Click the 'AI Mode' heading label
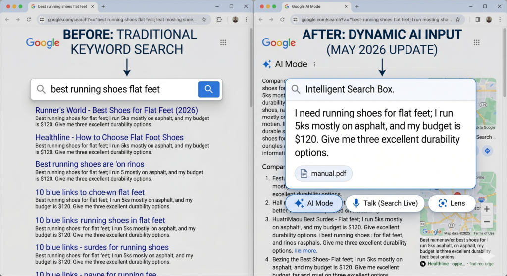 (291, 64)
